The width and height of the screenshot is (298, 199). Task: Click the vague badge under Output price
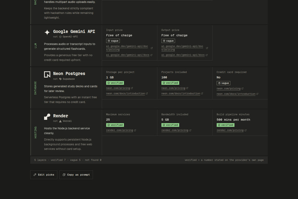point(168,41)
